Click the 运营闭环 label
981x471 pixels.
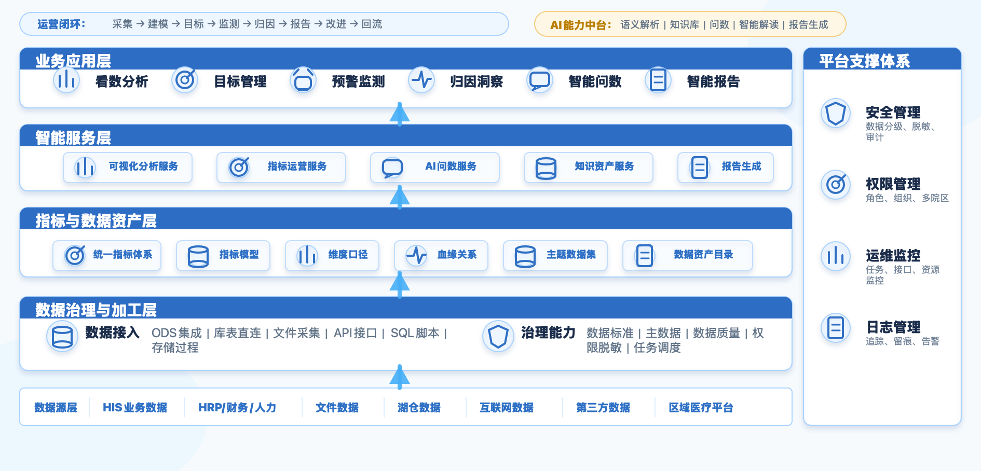tap(61, 24)
